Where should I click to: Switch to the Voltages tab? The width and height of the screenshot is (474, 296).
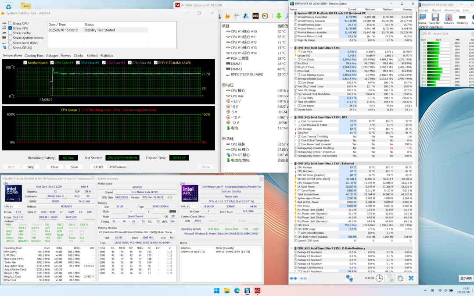pyautogui.click(x=52, y=56)
